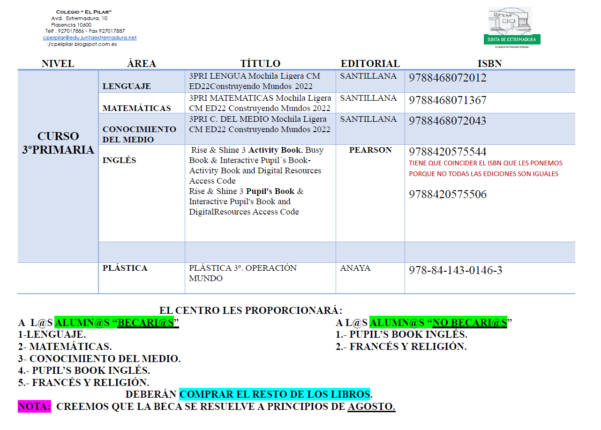The image size is (601, 430).
Task: Select the TÍTULO column header
Action: (260, 64)
